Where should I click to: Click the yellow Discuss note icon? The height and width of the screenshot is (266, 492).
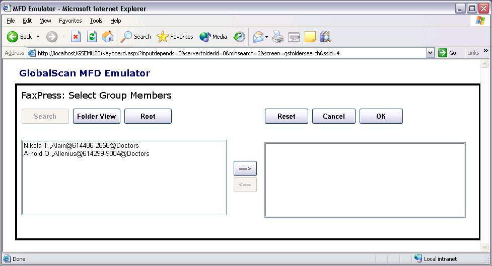tap(310, 37)
